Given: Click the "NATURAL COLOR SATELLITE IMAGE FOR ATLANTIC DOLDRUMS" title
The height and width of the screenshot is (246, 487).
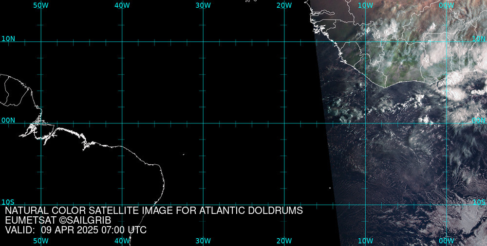Looking at the screenshot, I should click(154, 211).
